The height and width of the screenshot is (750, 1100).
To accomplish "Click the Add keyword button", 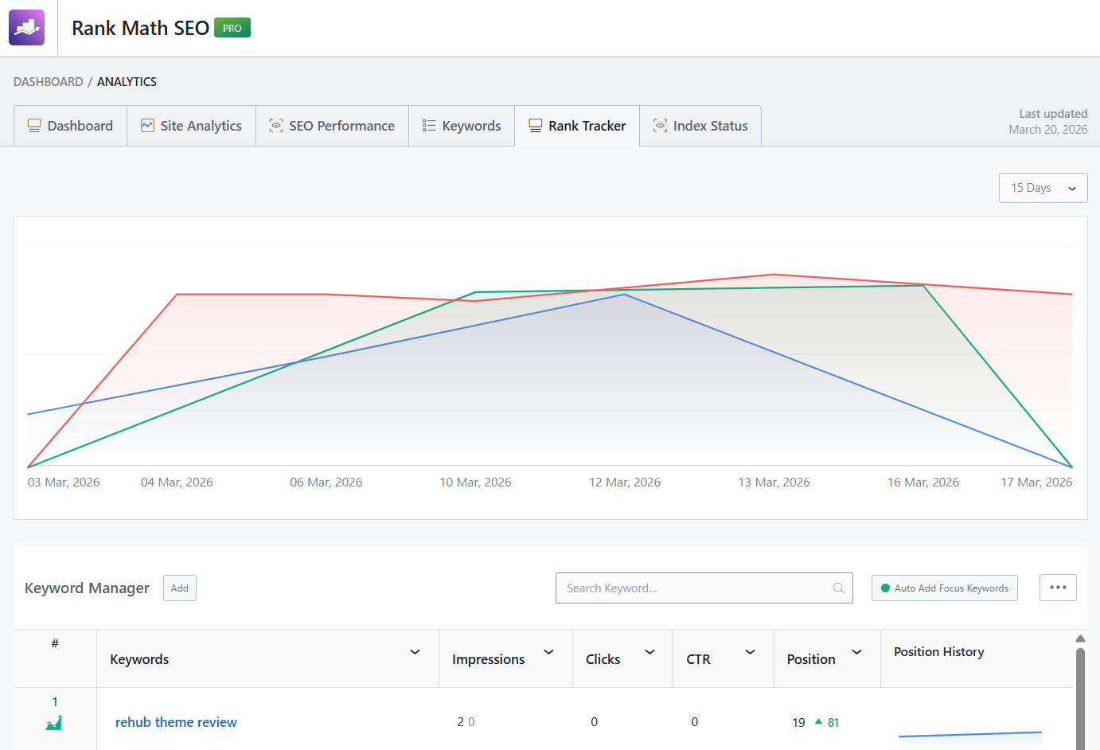I will coord(180,588).
